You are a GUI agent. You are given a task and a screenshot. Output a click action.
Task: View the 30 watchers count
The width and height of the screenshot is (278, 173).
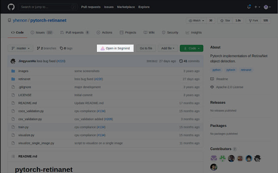coord(211,20)
